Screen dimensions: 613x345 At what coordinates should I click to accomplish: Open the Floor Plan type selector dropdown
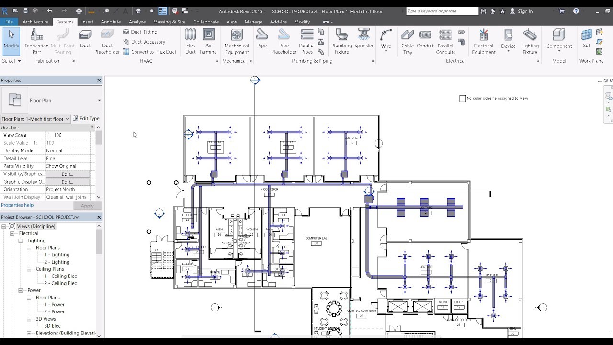(99, 100)
